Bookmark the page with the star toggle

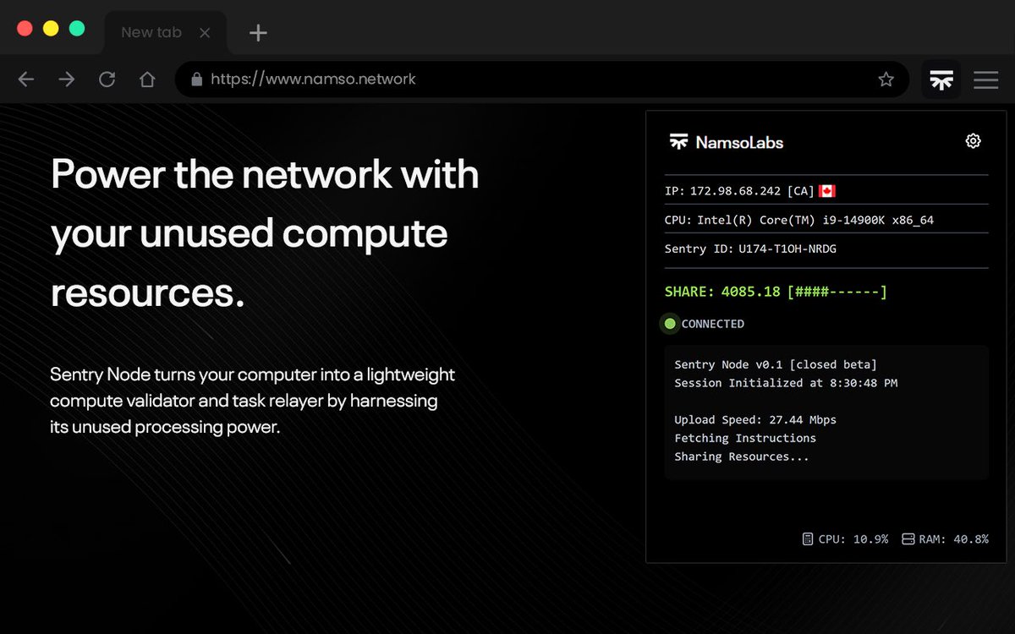886,79
